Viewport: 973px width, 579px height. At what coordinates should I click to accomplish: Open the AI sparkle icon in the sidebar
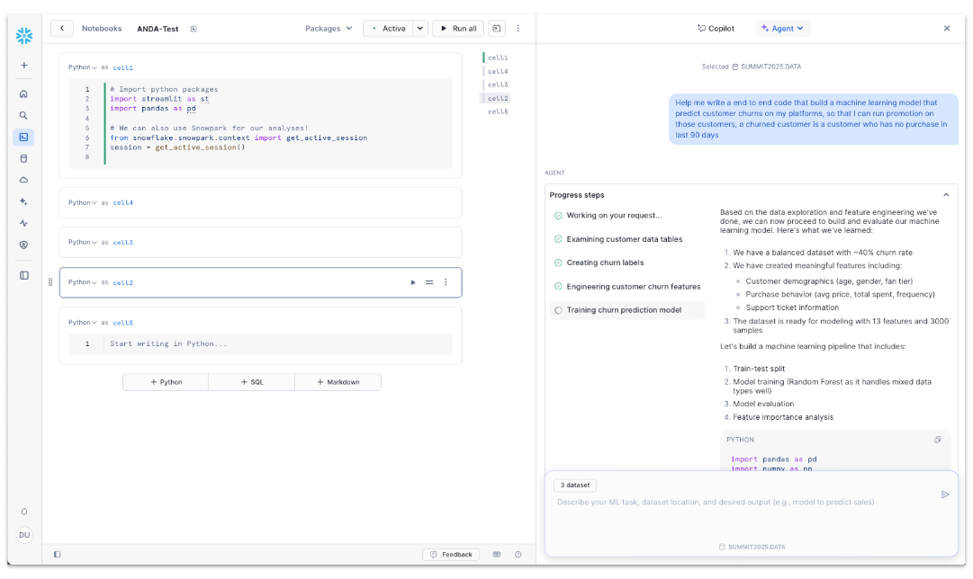23,201
